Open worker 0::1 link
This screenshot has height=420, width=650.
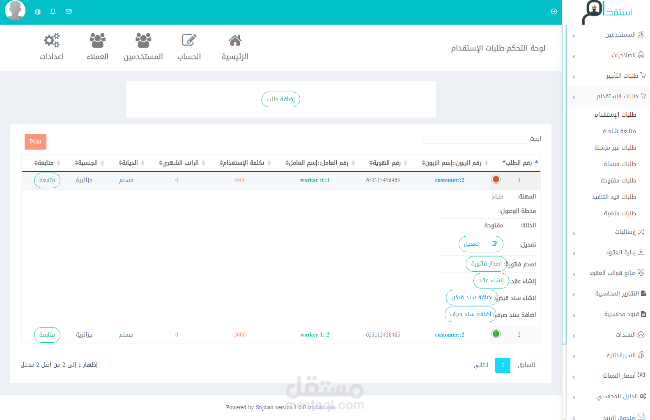click(315, 180)
